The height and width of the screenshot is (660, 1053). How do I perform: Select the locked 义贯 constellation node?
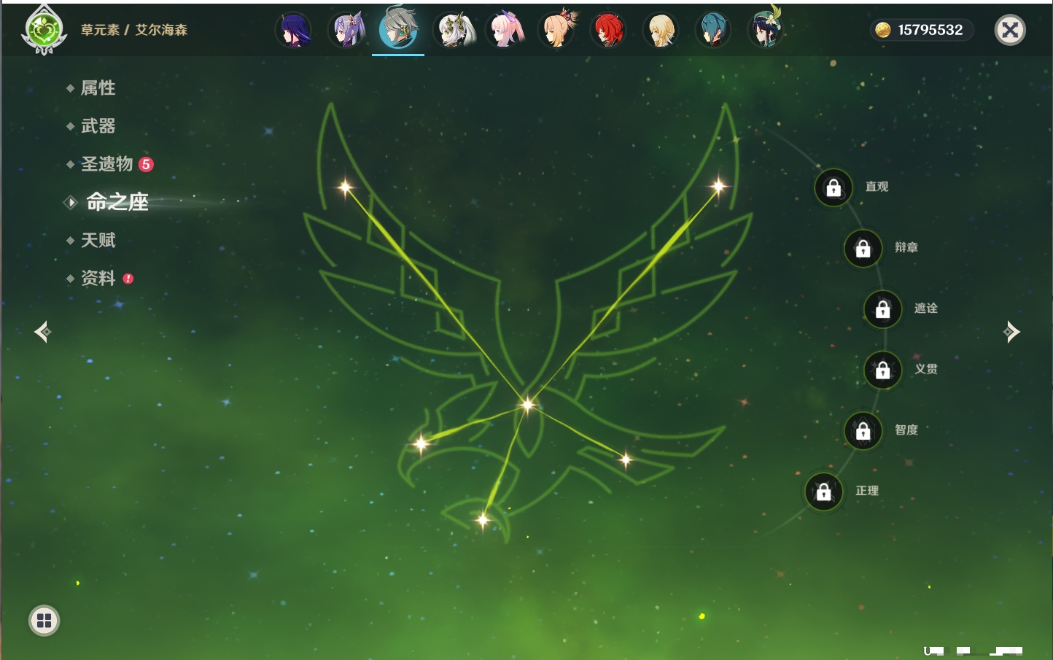click(x=882, y=370)
